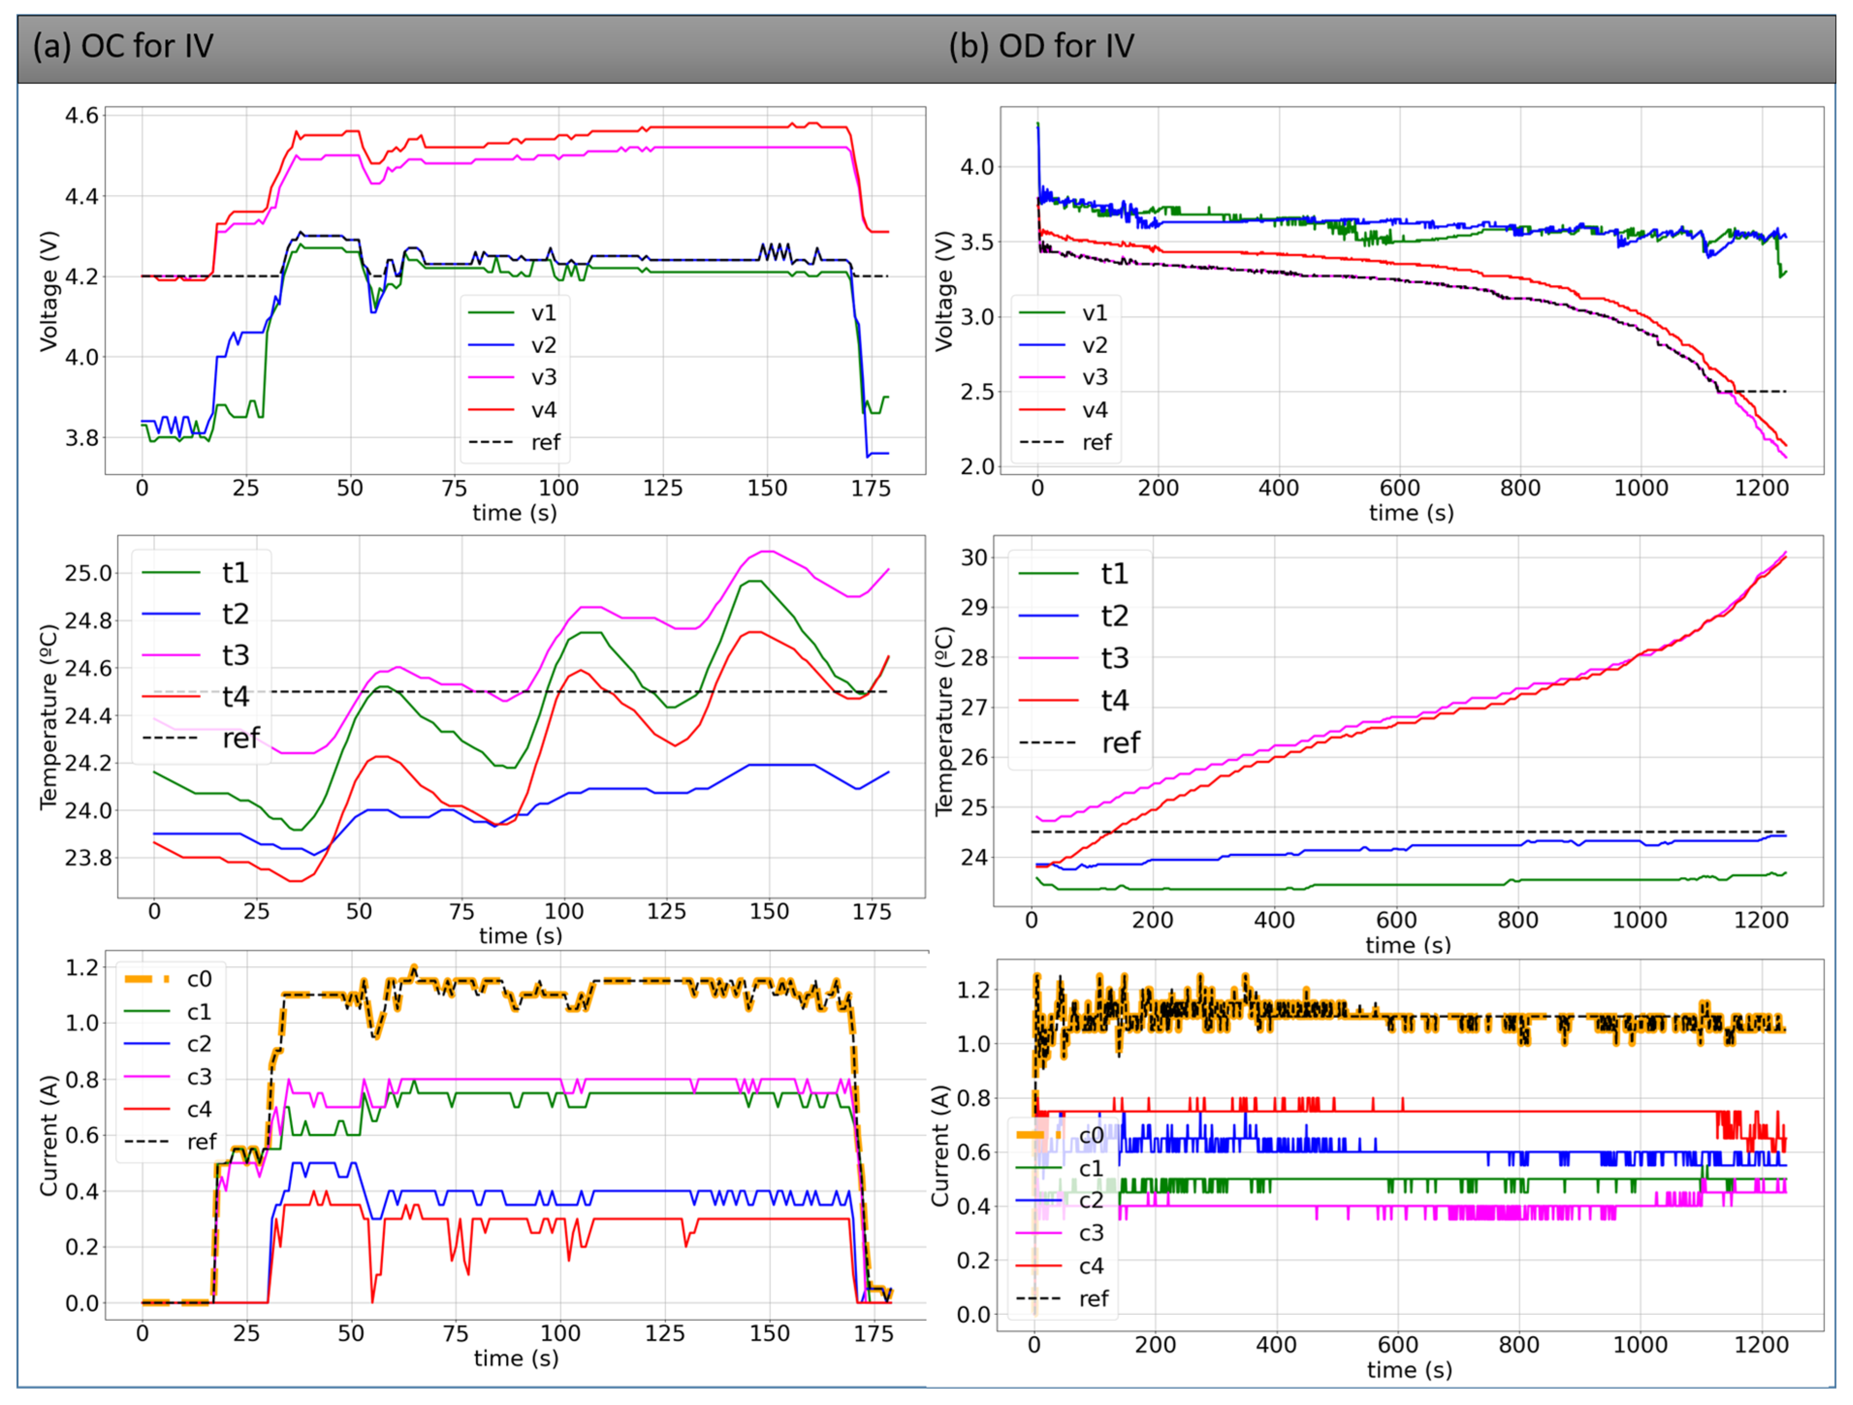Screen dimensions: 1853x1405
Task: Click t4 legend label in OC temperature chart
Action: (x=236, y=696)
